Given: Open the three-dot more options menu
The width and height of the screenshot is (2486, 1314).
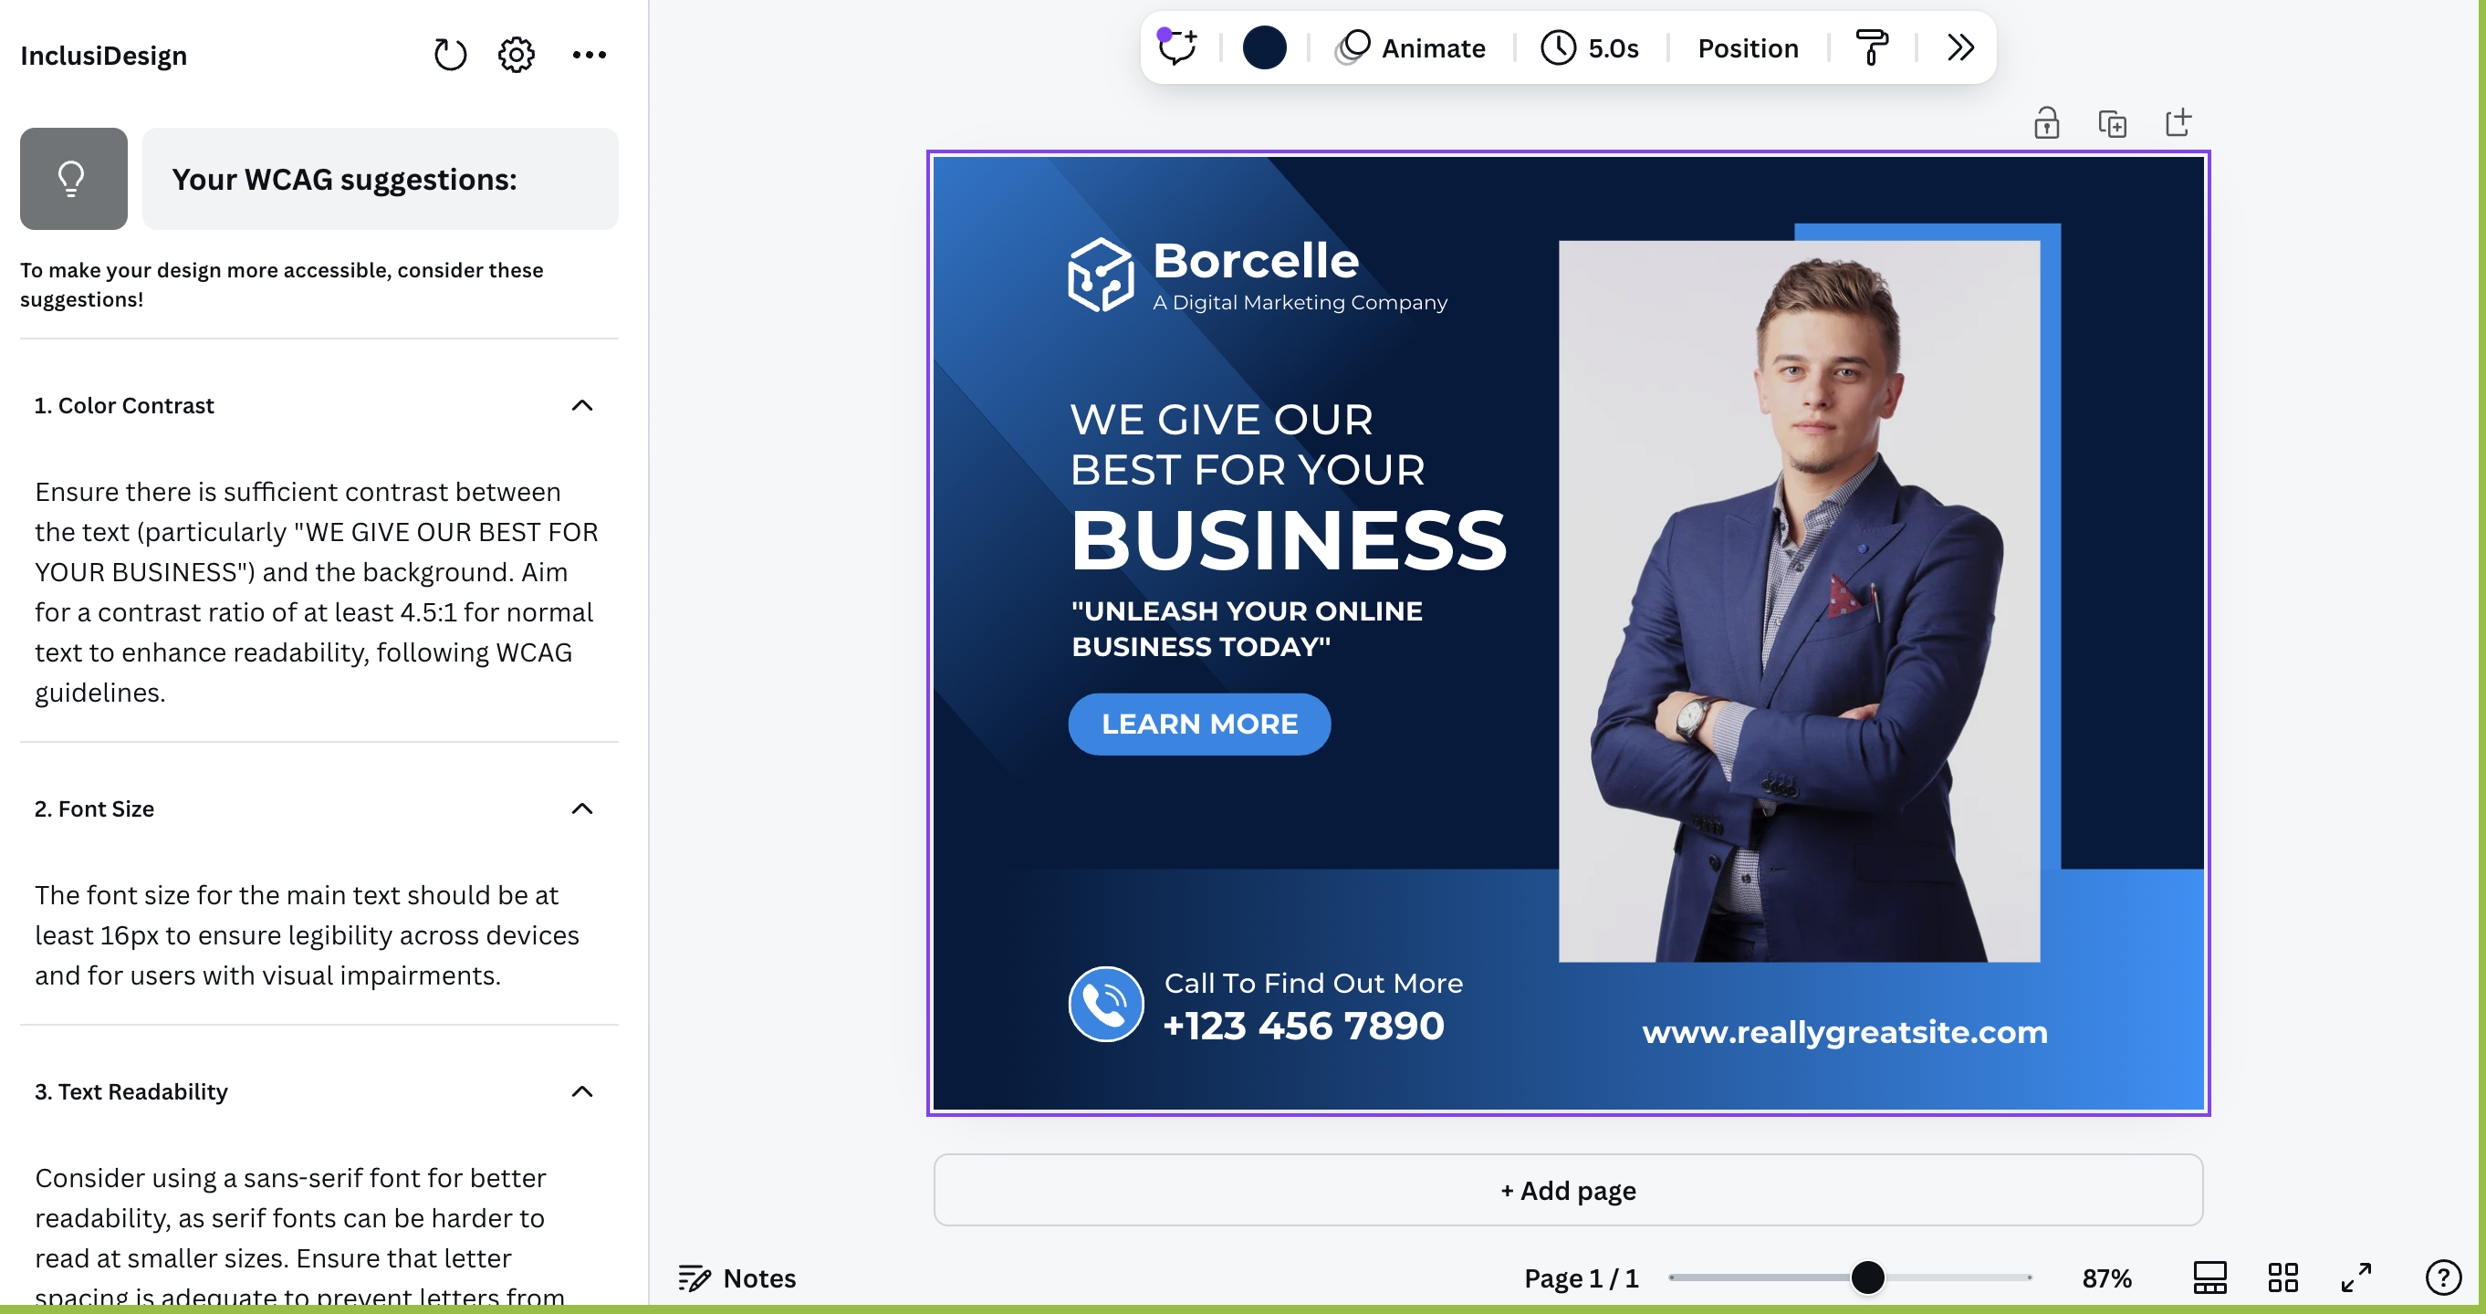Looking at the screenshot, I should click(x=589, y=55).
